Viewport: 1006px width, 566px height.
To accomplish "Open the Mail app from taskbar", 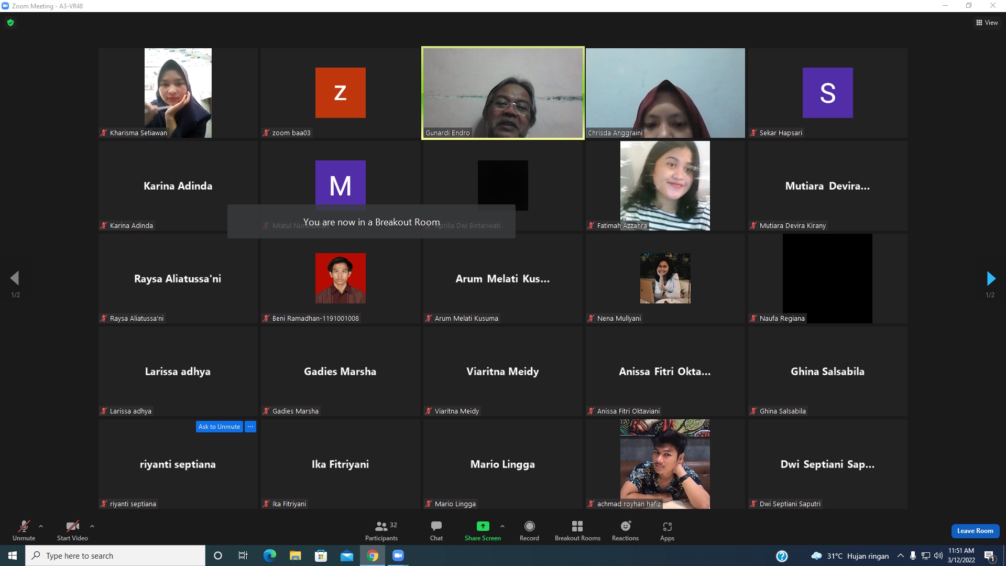I will [346, 556].
